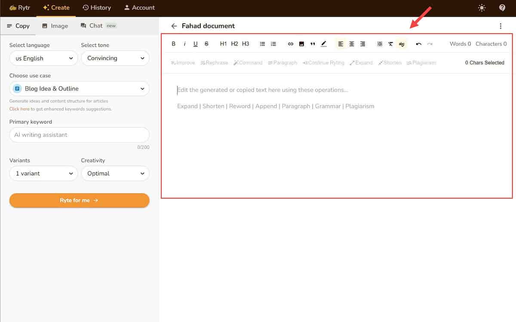516x322 pixels.
Task: Switch to the Image tab
Action: pyautogui.click(x=55, y=26)
